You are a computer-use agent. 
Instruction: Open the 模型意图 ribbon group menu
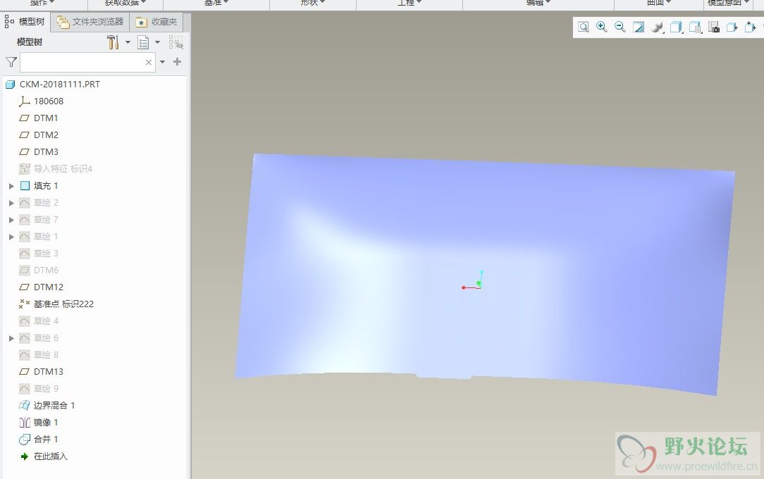[729, 3]
